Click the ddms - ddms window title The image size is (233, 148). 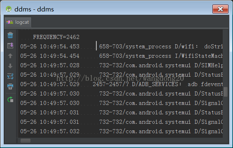click(34, 9)
